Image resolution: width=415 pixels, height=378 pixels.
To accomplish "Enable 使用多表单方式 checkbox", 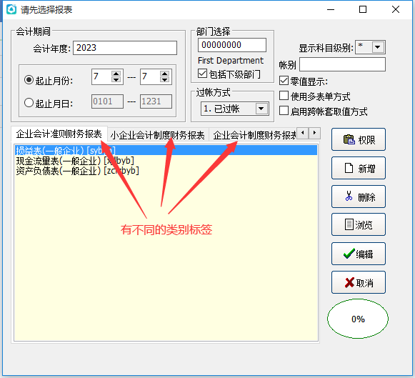I will (x=284, y=96).
